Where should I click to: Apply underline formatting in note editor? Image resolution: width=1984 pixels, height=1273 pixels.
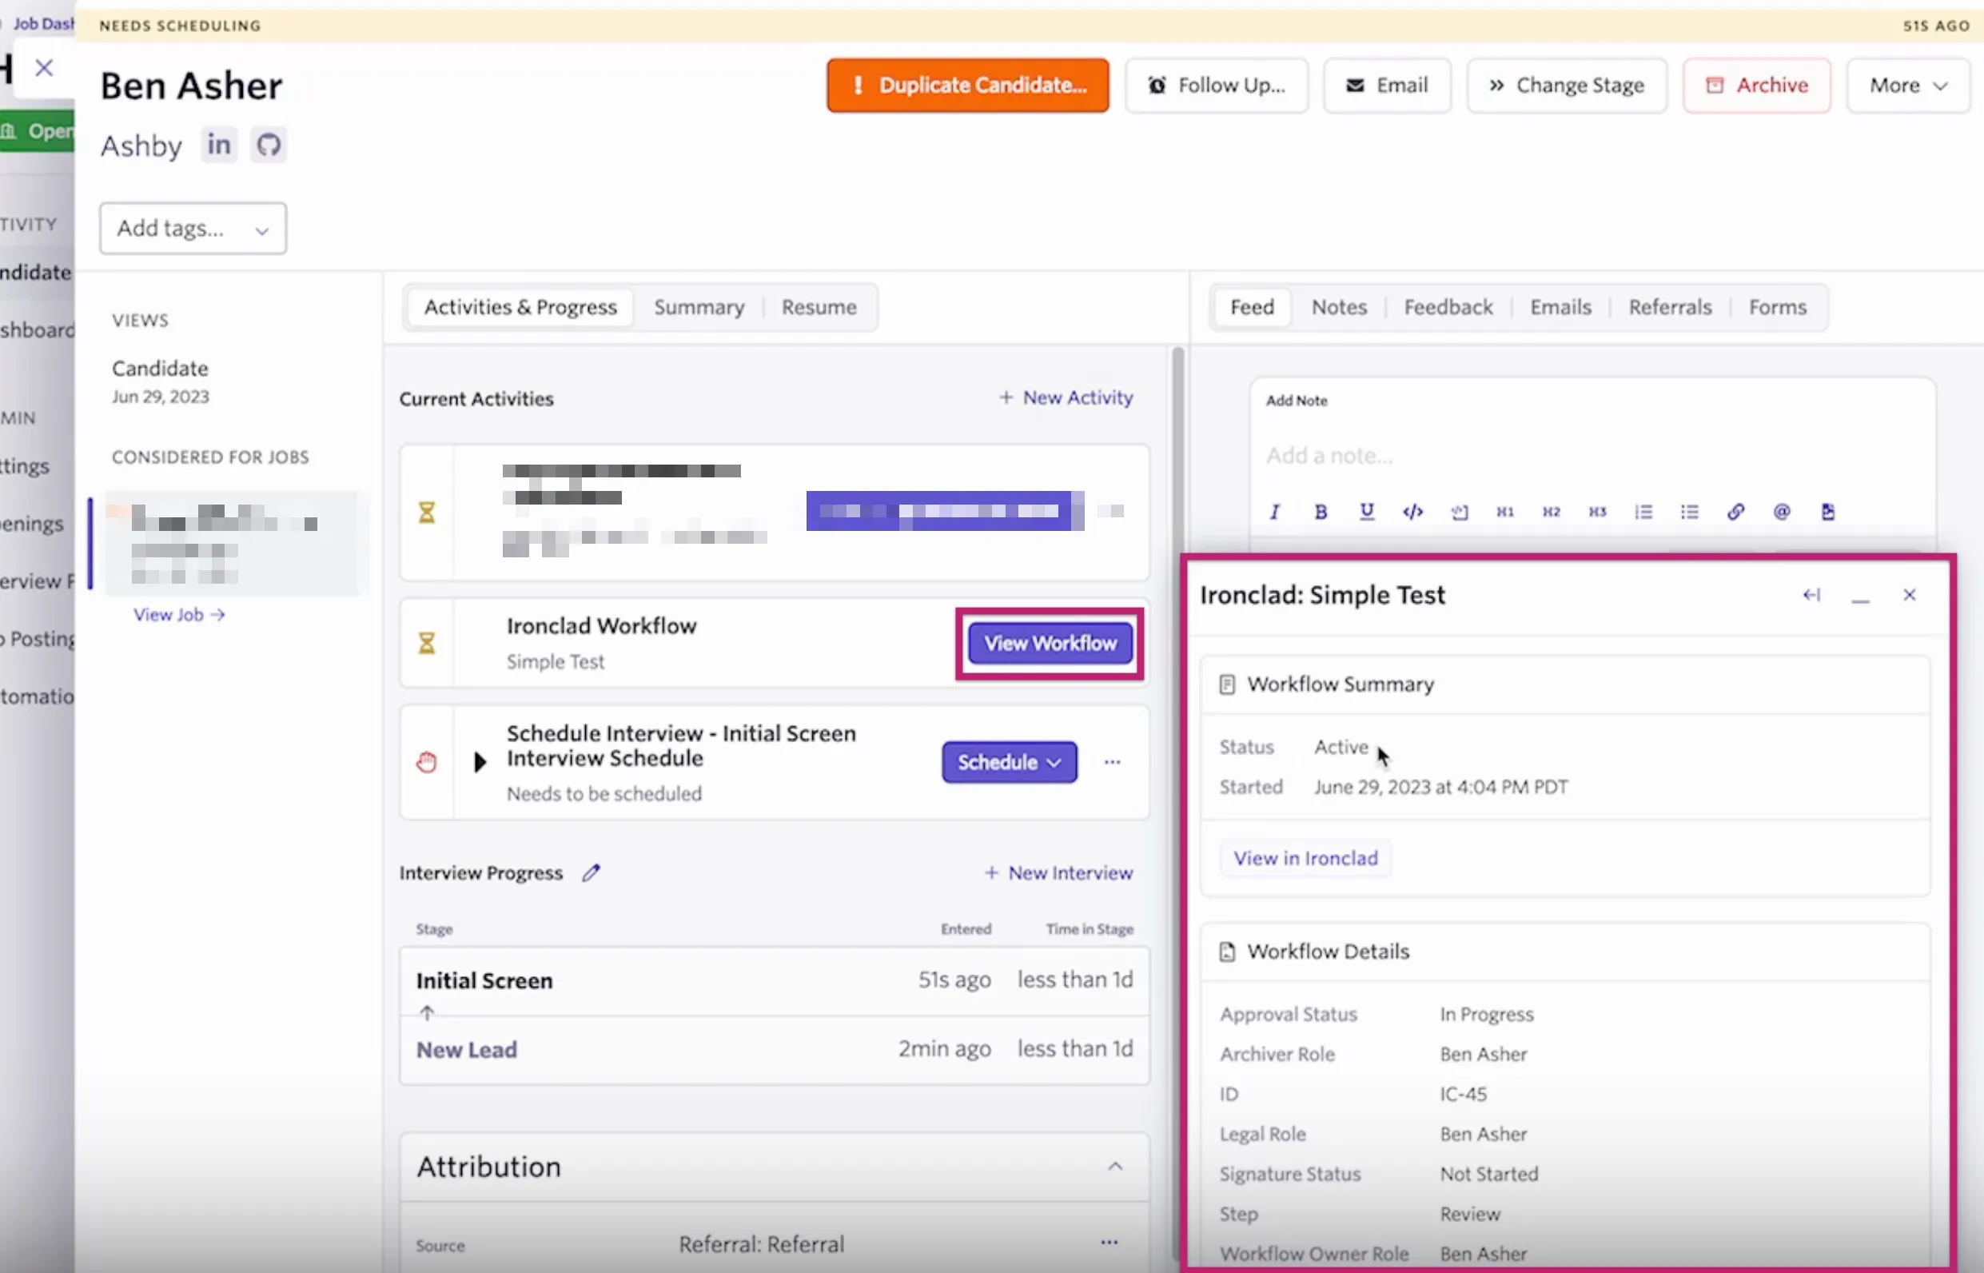coord(1367,513)
